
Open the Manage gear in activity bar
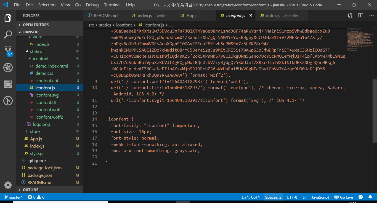[8, 185]
